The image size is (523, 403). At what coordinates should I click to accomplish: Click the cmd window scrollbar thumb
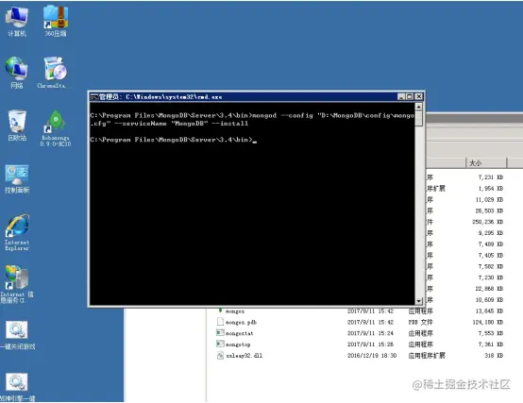click(x=419, y=119)
